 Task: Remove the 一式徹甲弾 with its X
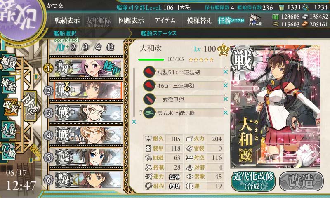coord(226,99)
